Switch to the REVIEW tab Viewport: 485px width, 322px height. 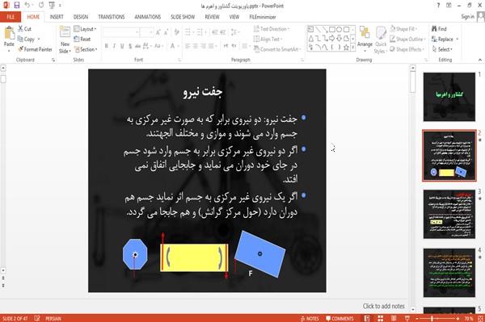tap(212, 17)
